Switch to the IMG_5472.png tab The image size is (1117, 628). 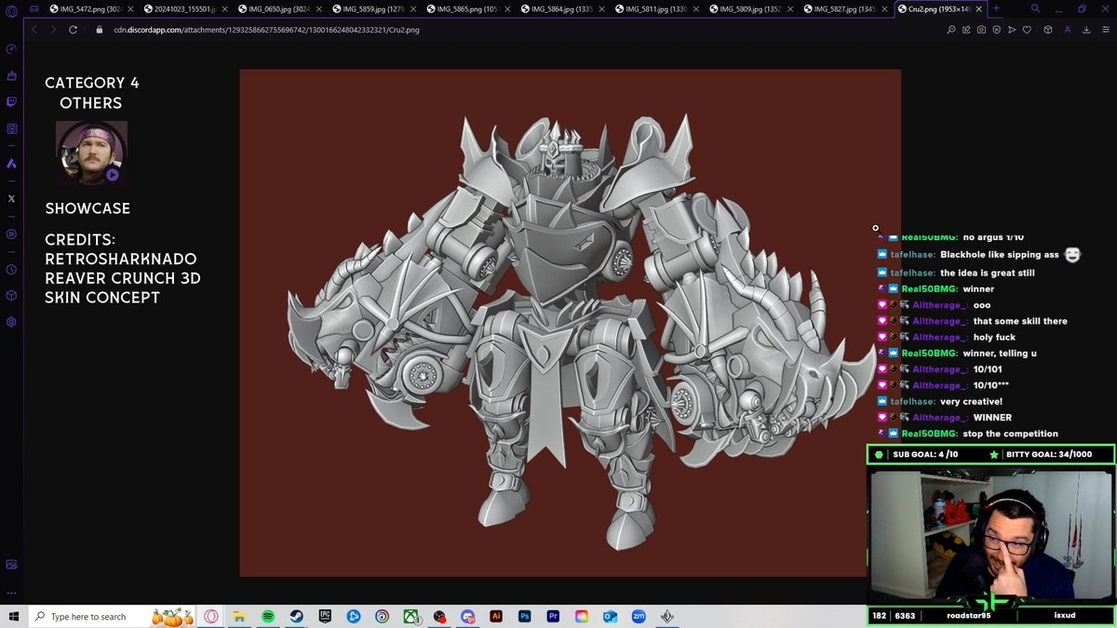[x=89, y=8]
